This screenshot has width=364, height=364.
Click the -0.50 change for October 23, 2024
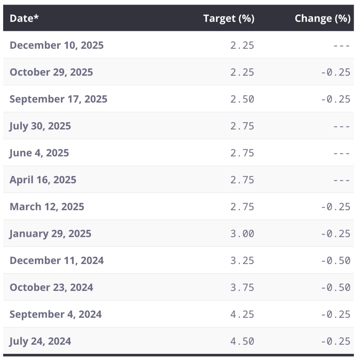(x=335, y=287)
